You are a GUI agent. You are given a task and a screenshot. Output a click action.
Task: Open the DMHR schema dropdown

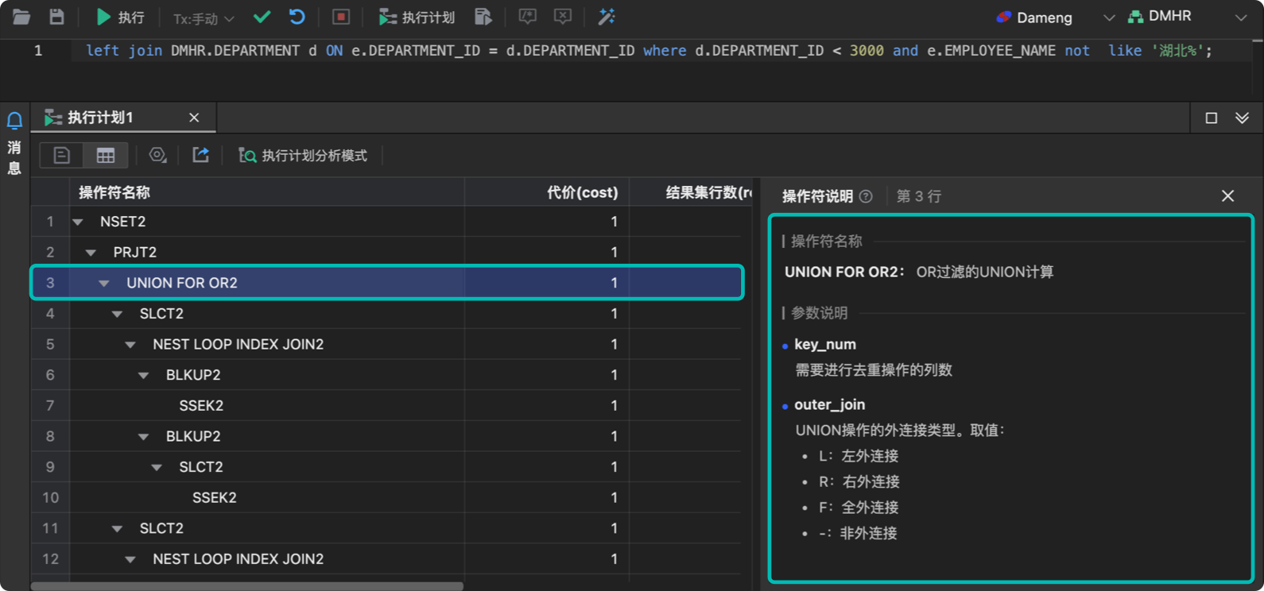[x=1188, y=17]
